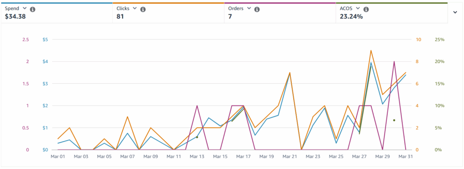Click the Mar 01 axis label
Viewport: 464px width, 169px height.
pos(58,156)
